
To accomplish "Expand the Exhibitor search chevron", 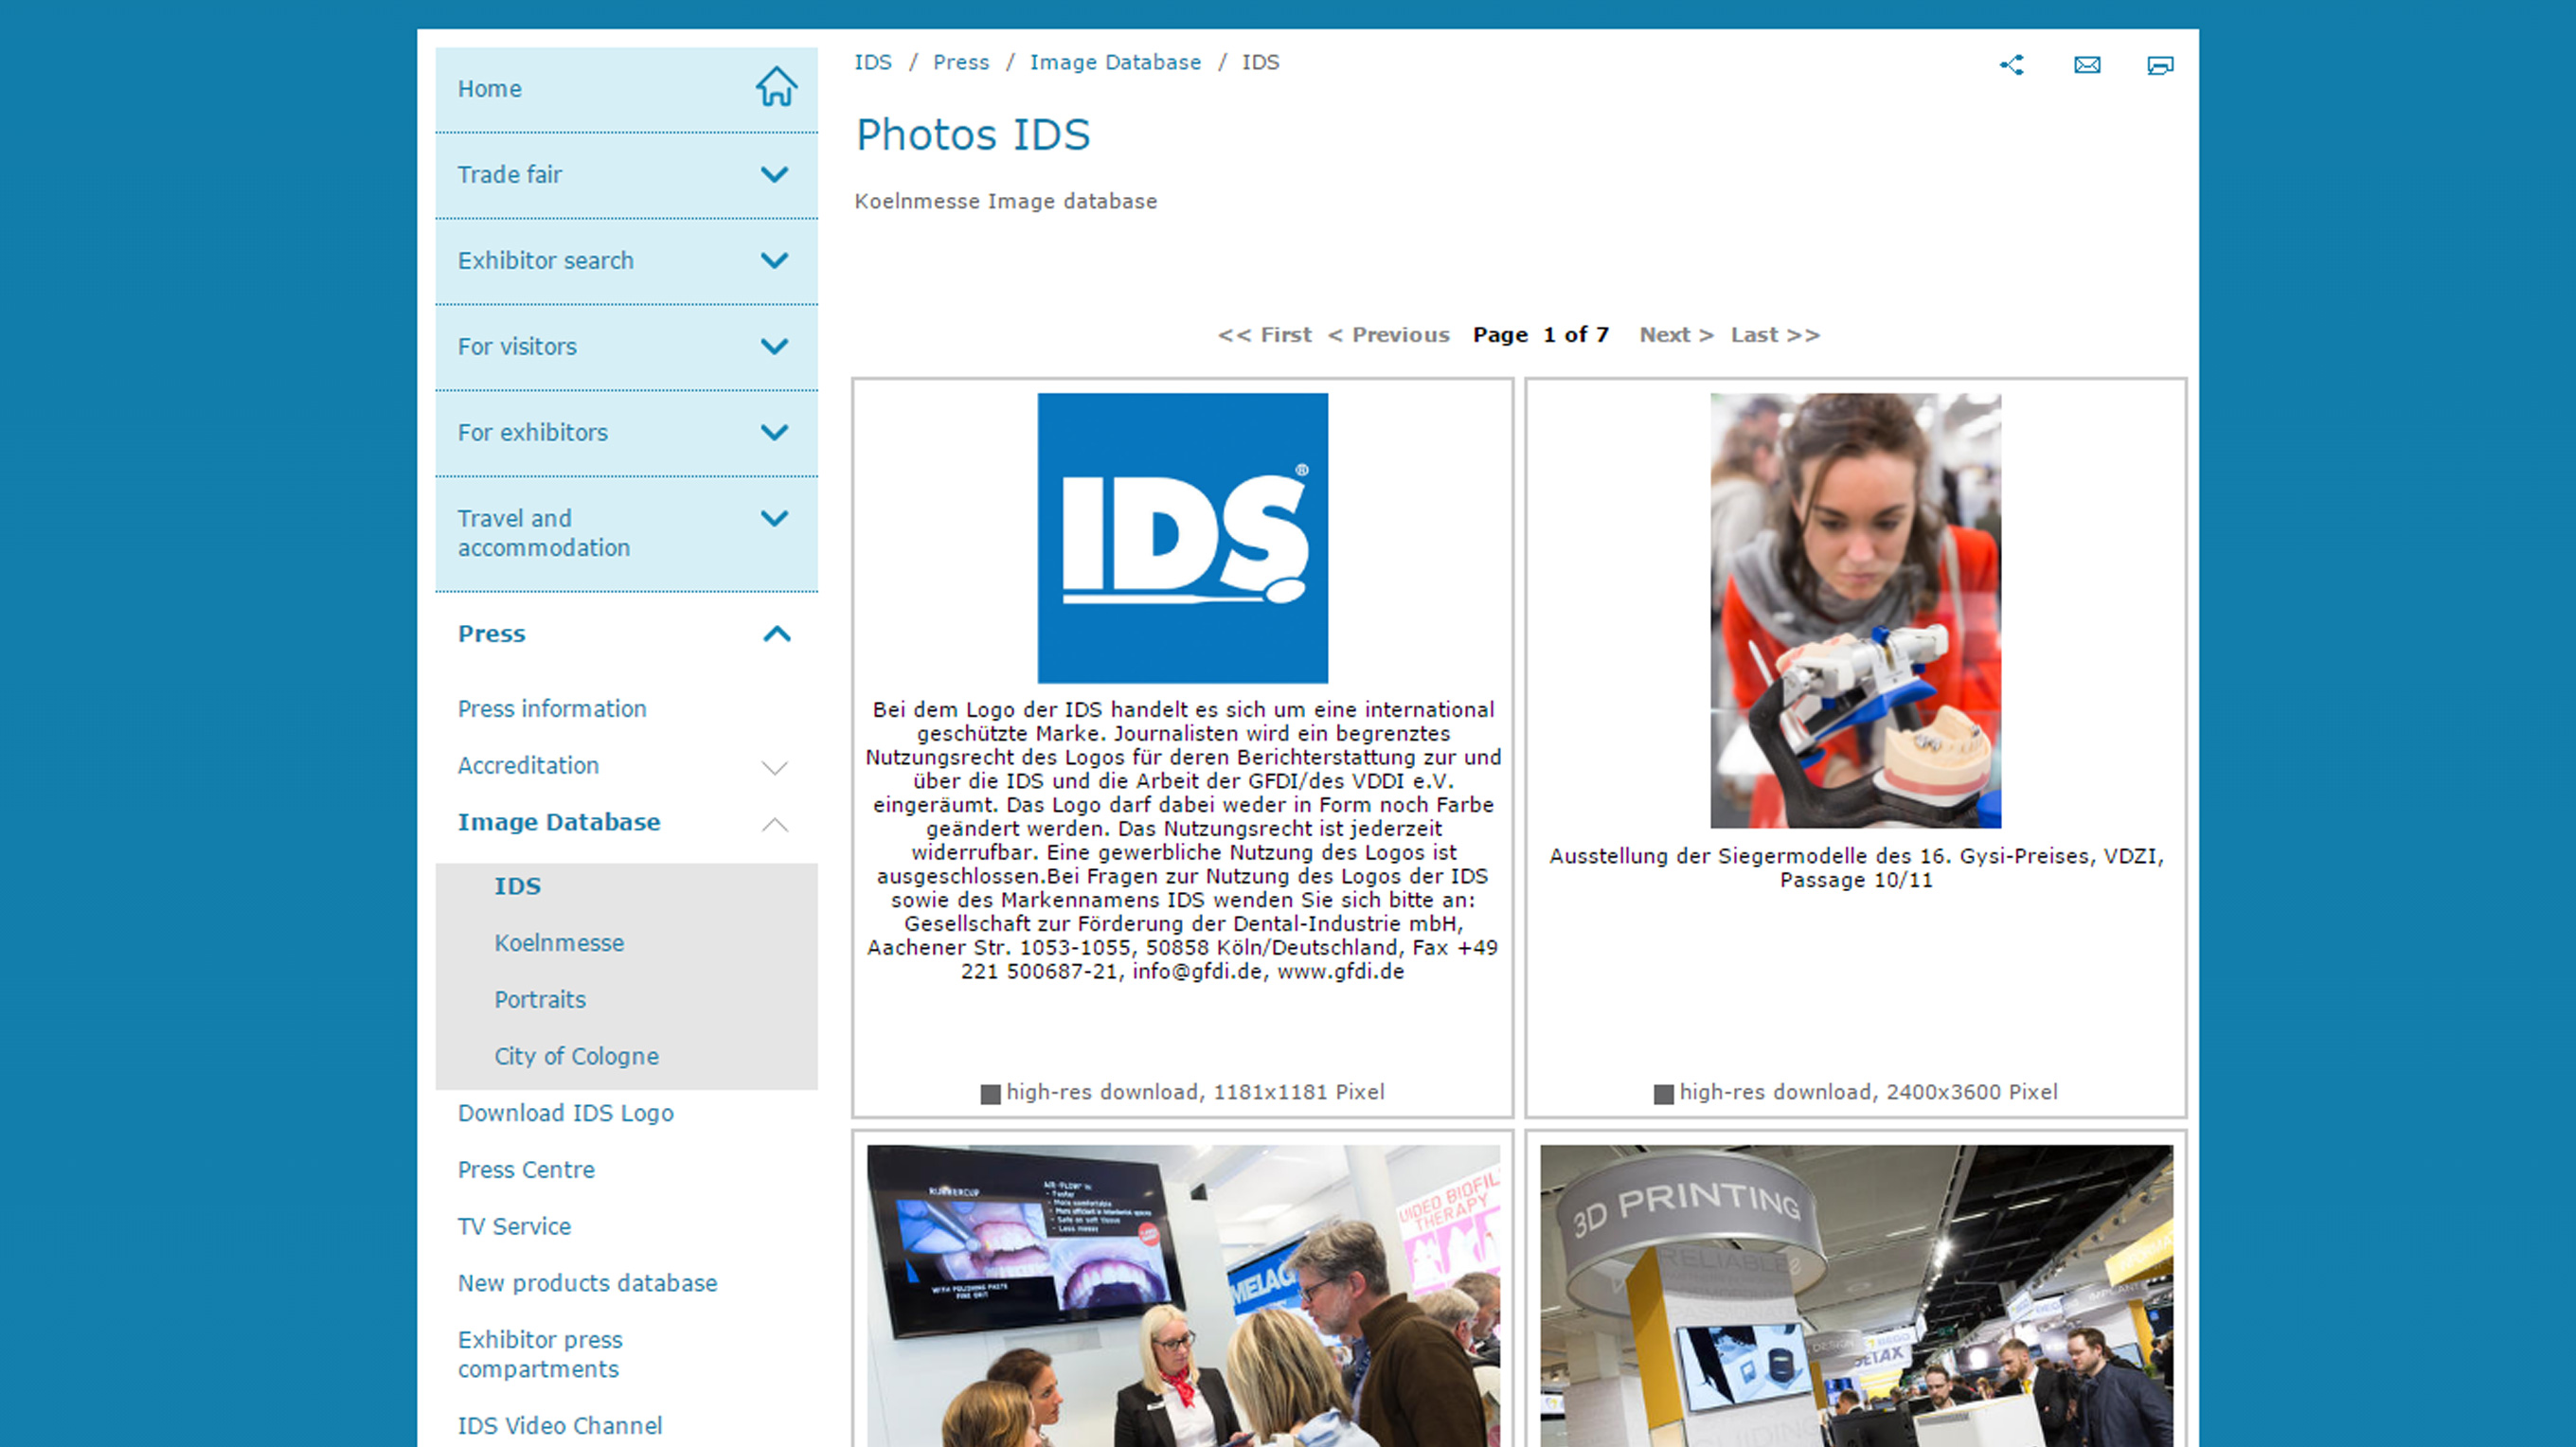I will (775, 260).
